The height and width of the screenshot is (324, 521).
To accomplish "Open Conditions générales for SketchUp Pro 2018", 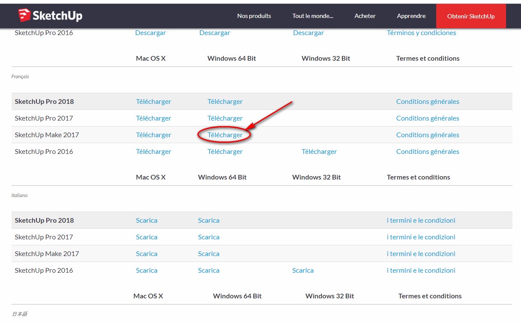I will pyautogui.click(x=428, y=102).
